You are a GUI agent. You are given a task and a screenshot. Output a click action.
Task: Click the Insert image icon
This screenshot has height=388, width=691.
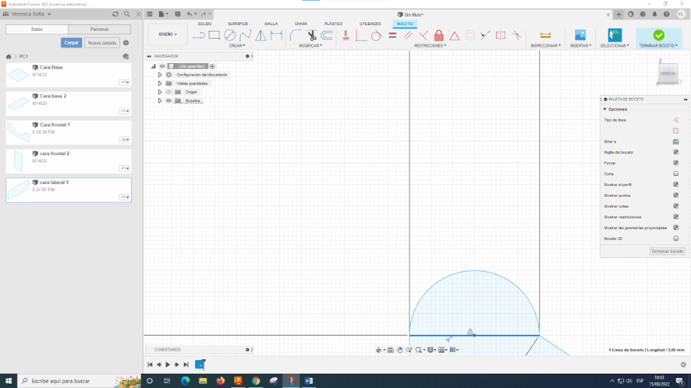(x=580, y=35)
